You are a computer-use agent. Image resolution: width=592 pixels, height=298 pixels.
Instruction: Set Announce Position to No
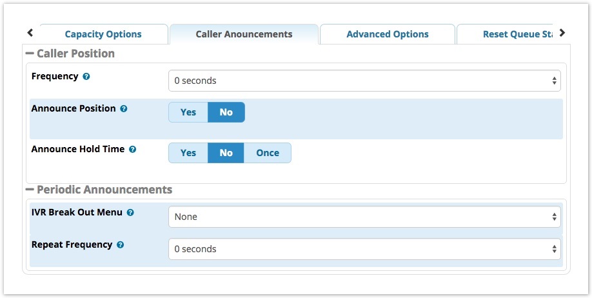tap(226, 112)
